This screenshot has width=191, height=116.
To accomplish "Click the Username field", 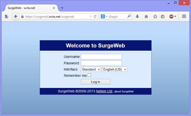I will click(x=101, y=57).
